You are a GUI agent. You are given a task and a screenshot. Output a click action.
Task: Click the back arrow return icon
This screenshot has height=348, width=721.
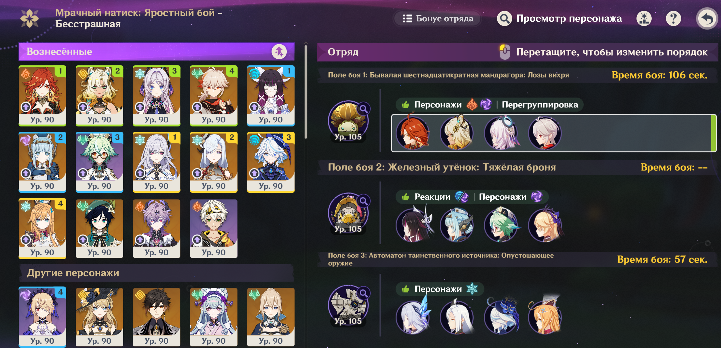[x=707, y=18]
